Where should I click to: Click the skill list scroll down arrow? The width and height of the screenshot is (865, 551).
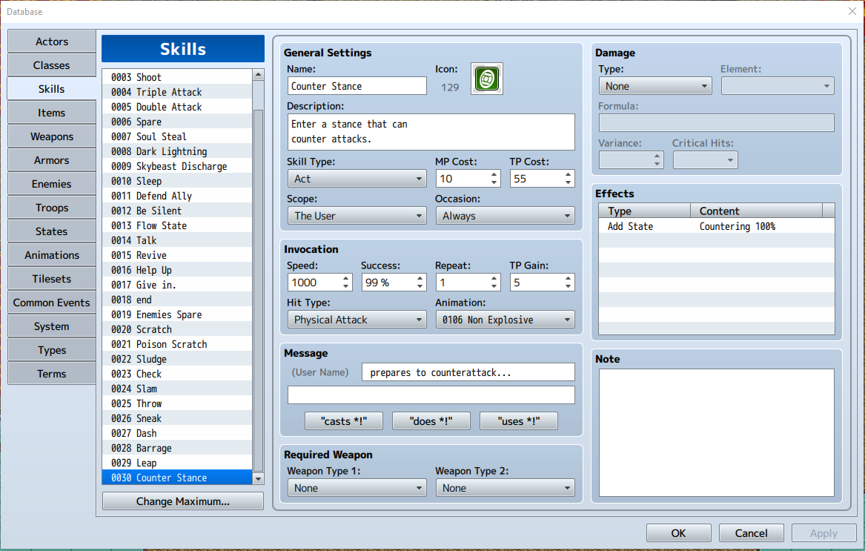[258, 478]
